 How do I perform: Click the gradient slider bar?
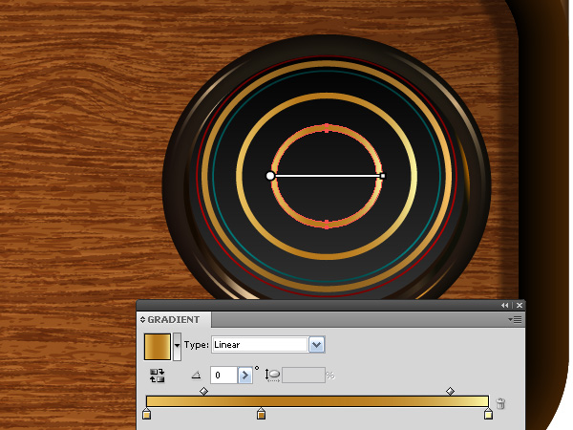(x=317, y=401)
